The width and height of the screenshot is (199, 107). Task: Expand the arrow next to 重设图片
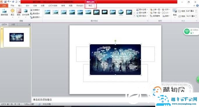[x=41, y=17]
